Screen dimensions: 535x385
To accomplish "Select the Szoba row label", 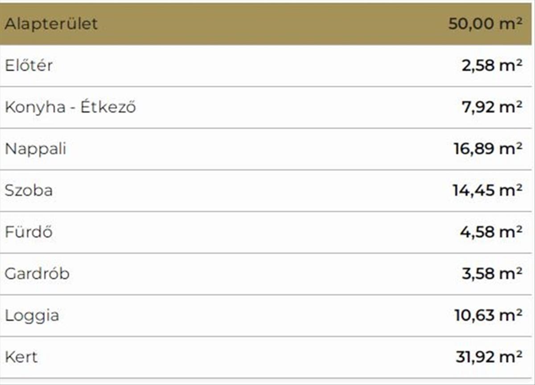I will pyautogui.click(x=29, y=190).
